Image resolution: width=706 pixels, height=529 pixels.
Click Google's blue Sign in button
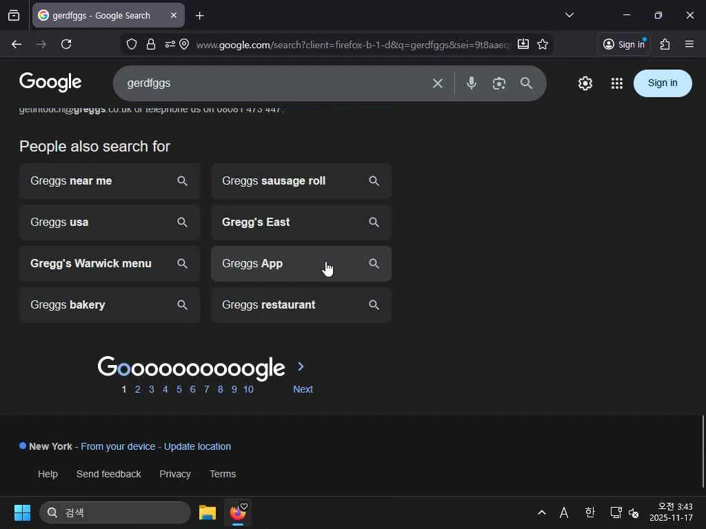[x=663, y=83]
